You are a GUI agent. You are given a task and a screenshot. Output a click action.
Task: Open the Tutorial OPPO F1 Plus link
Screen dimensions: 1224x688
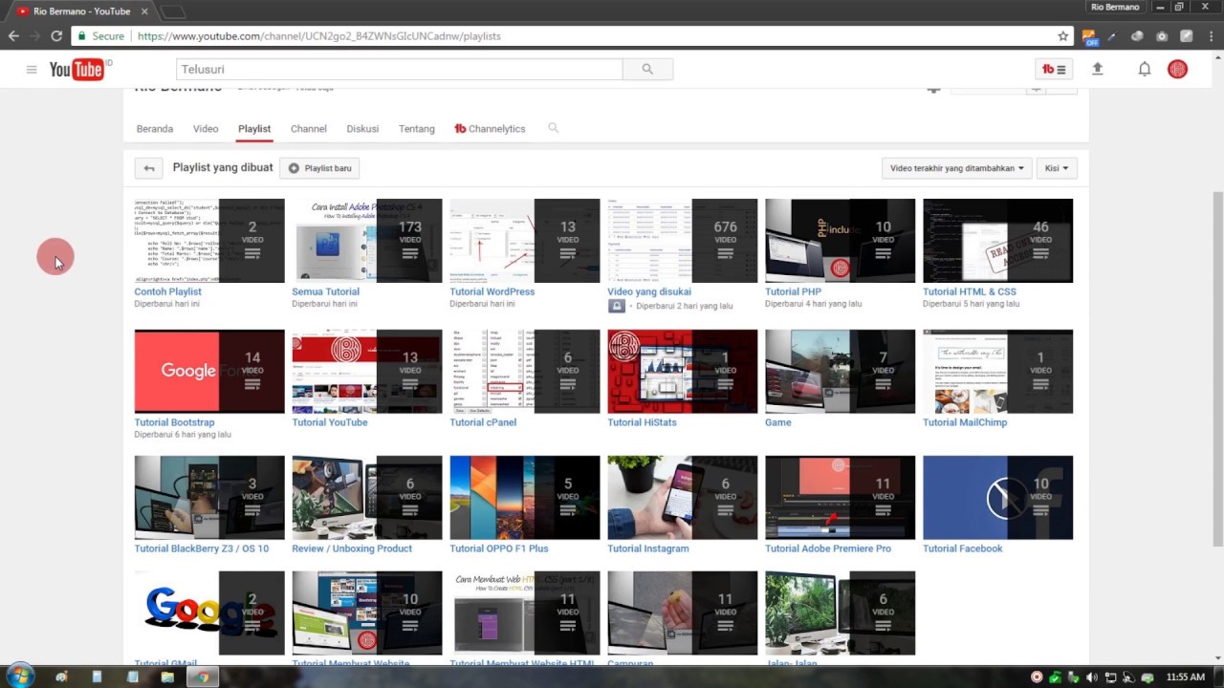499,548
